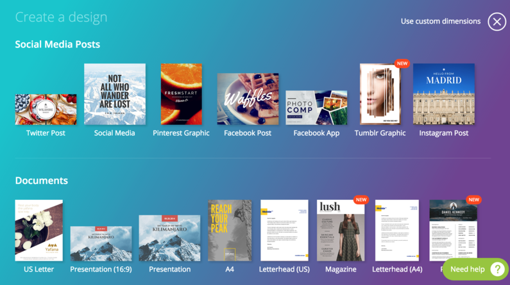
Task: Click Use custom dimensions link
Action: click(x=440, y=21)
